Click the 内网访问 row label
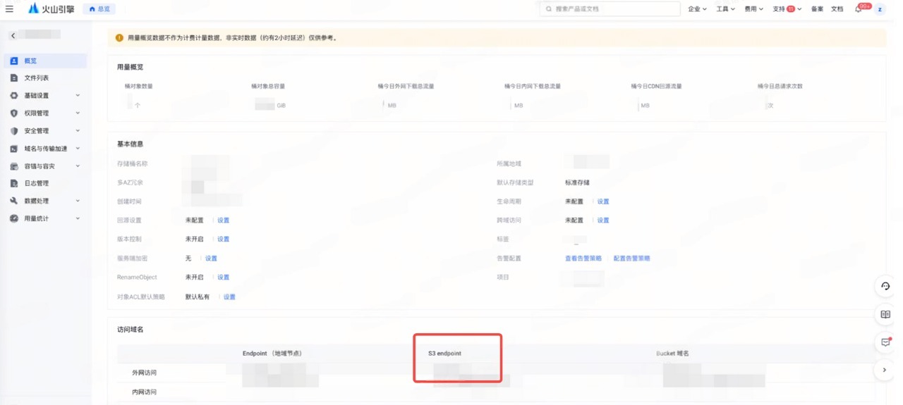 pyautogui.click(x=144, y=392)
